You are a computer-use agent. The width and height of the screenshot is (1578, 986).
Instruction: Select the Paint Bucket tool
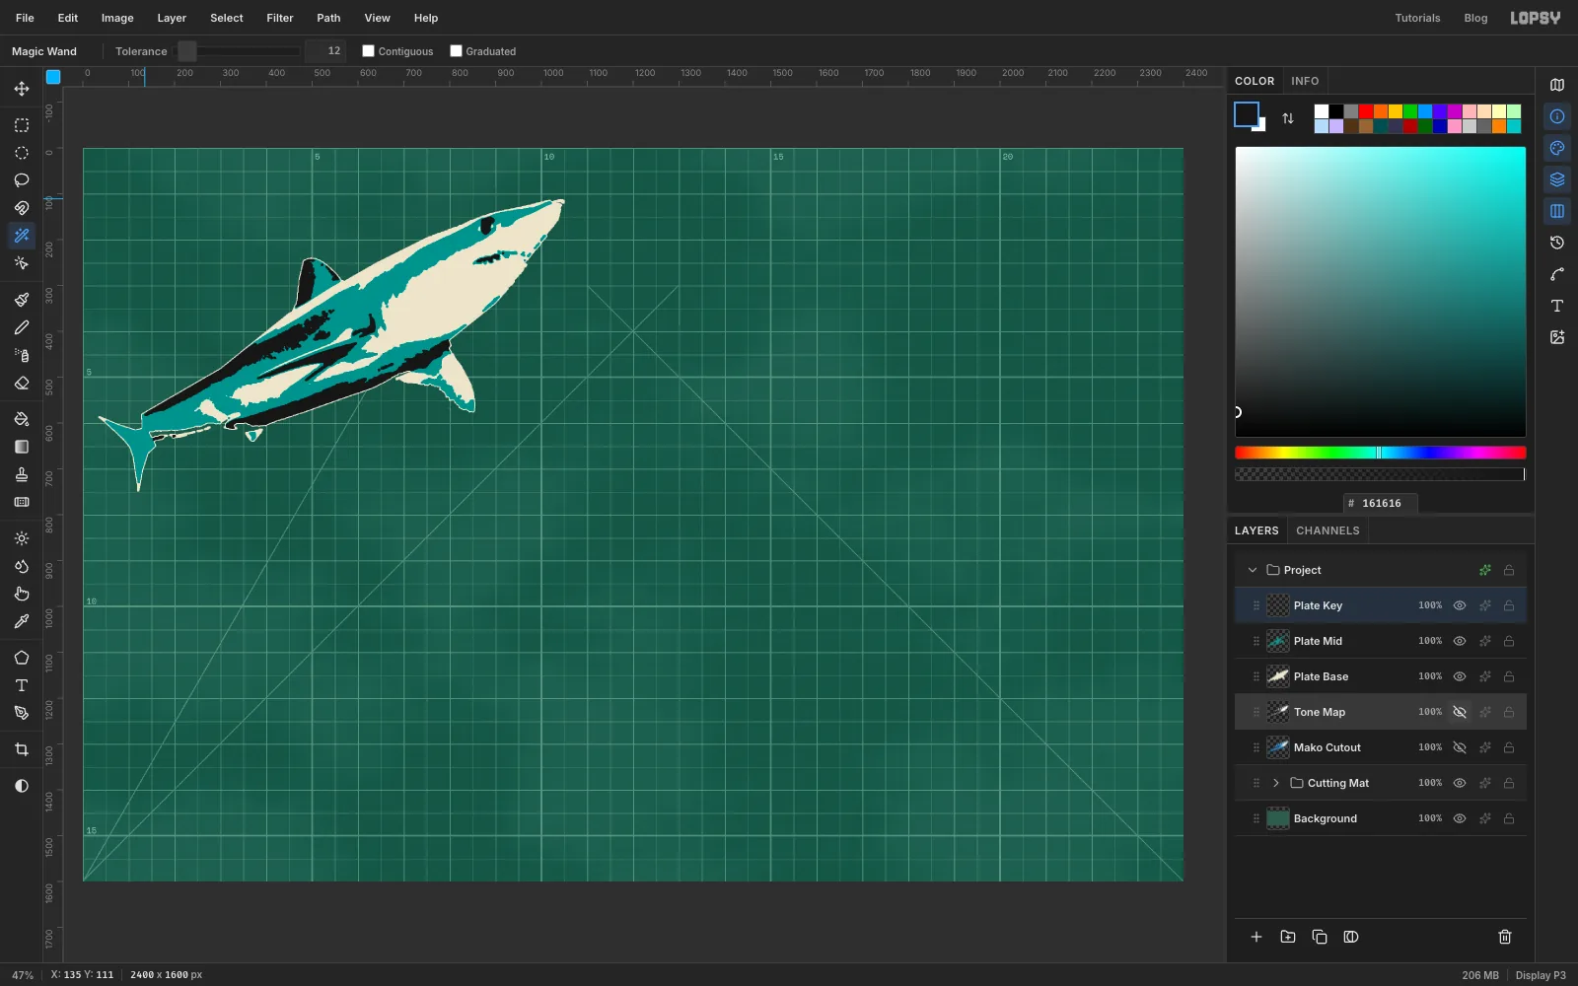(22, 419)
